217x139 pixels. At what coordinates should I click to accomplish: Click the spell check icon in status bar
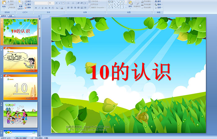coord(32,138)
